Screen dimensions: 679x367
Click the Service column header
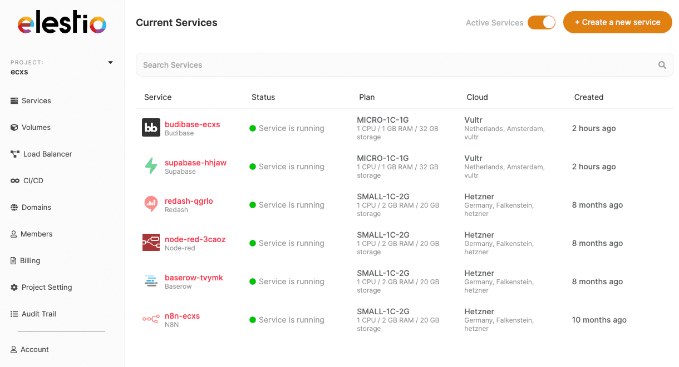[158, 97]
